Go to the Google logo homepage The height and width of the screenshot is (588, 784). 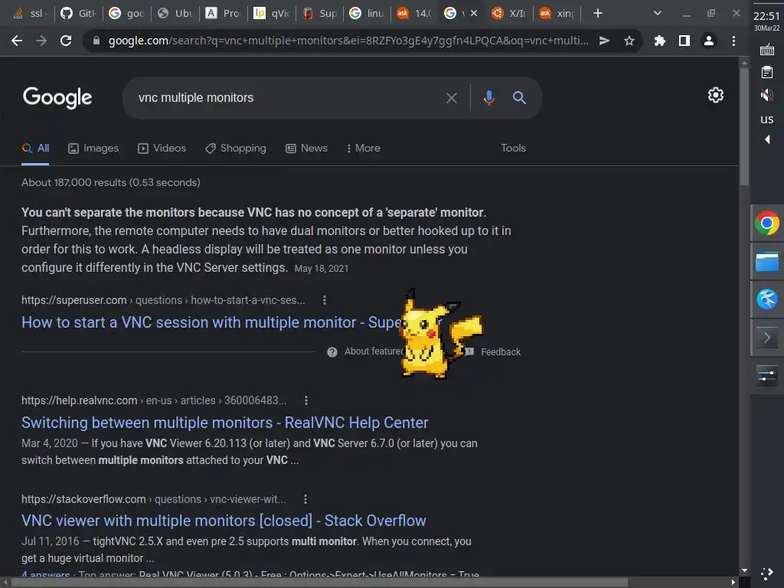click(57, 97)
